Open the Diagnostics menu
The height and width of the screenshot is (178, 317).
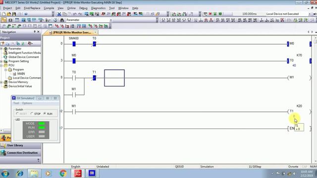pyautogui.click(x=98, y=8)
